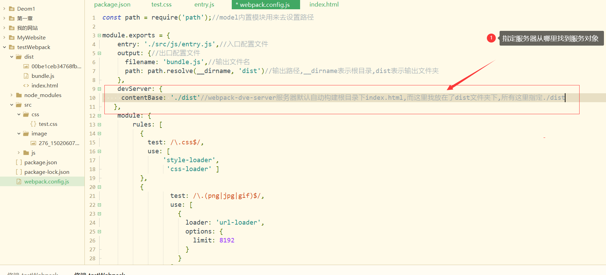Click the html icon of dist index.html

point(26,85)
